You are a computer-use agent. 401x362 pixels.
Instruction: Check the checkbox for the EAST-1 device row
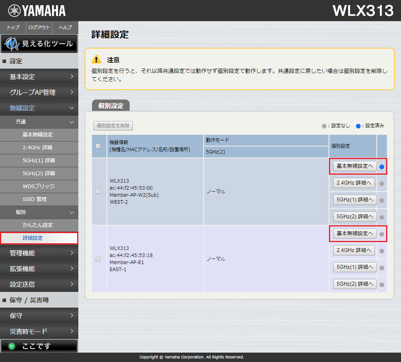[x=99, y=259]
